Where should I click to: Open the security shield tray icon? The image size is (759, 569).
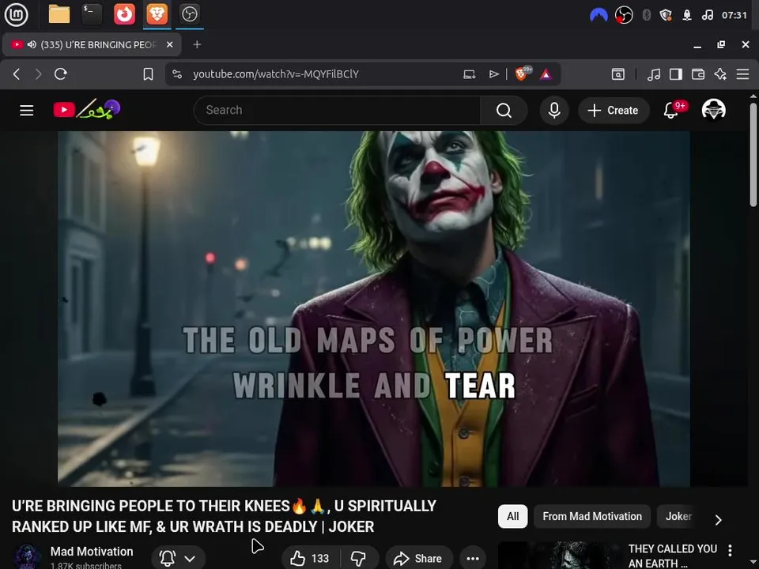666,15
